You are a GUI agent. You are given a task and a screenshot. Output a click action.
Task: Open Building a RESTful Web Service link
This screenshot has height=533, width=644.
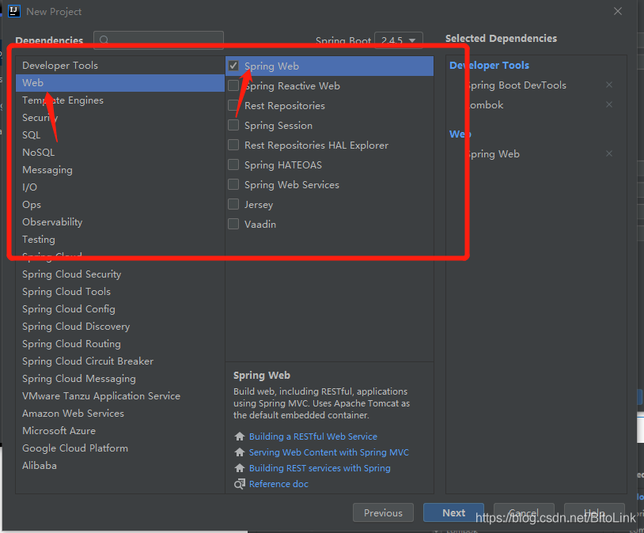313,437
